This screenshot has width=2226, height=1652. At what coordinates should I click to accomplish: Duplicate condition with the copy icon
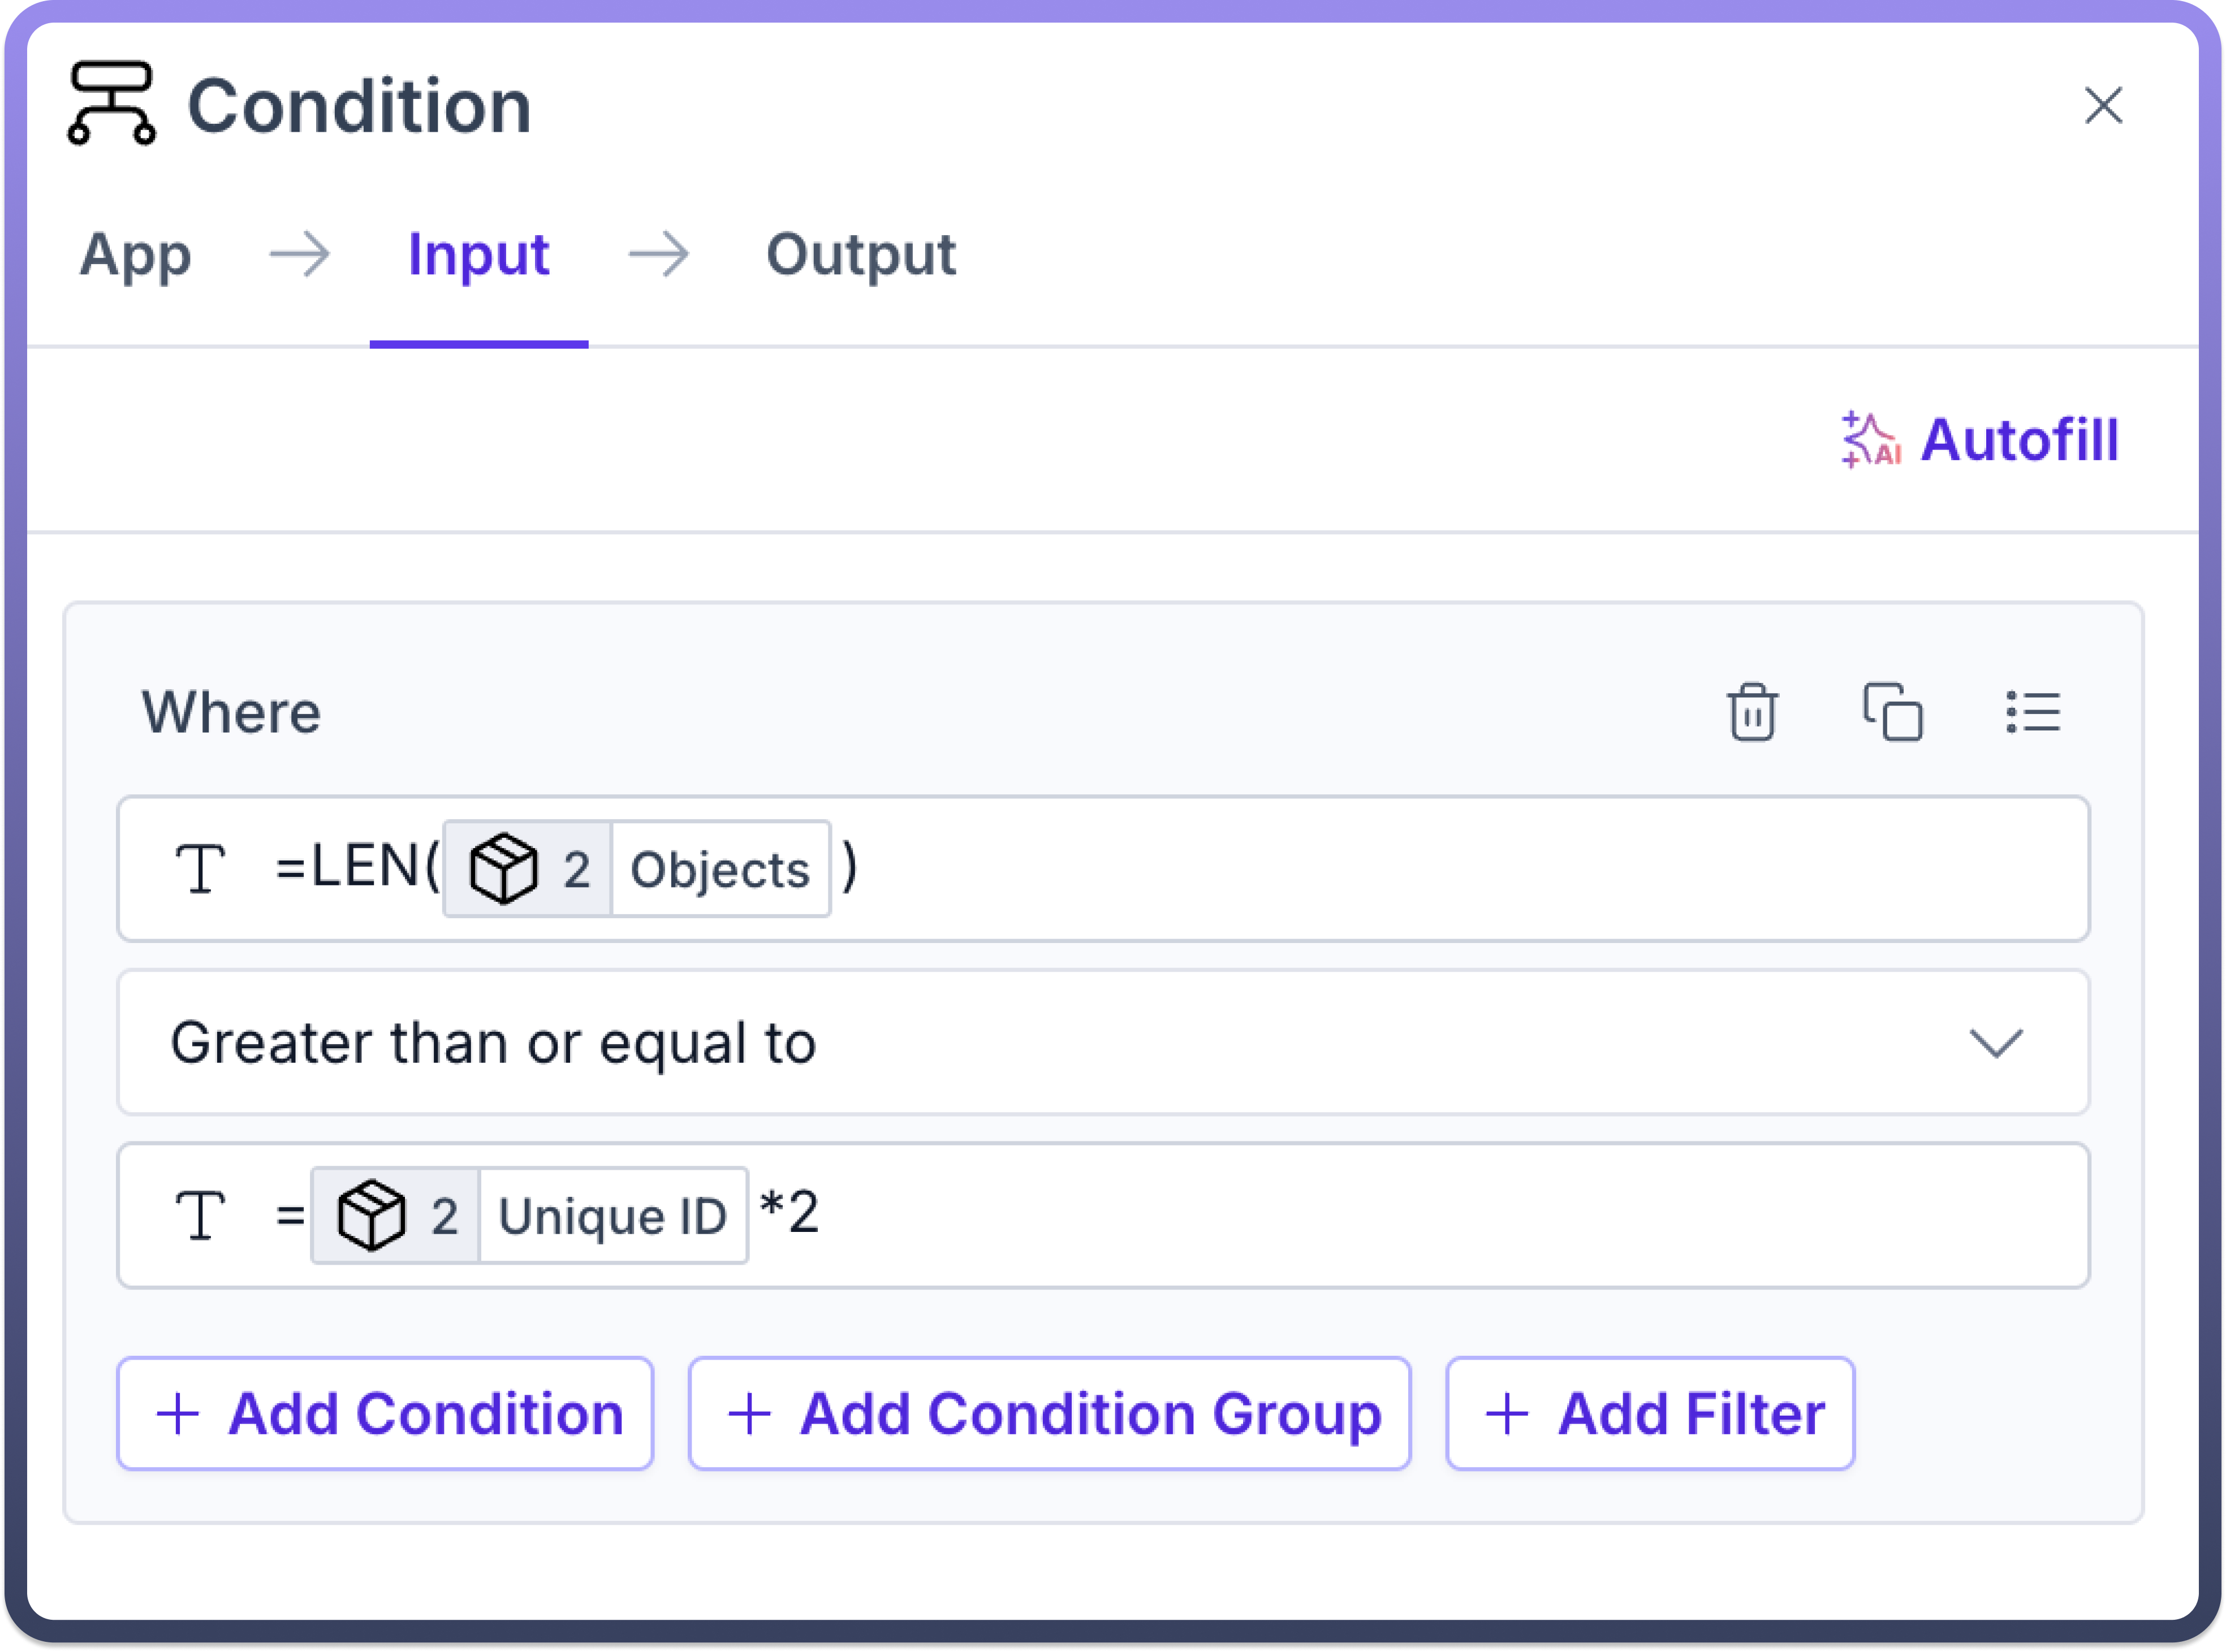pos(1892,713)
